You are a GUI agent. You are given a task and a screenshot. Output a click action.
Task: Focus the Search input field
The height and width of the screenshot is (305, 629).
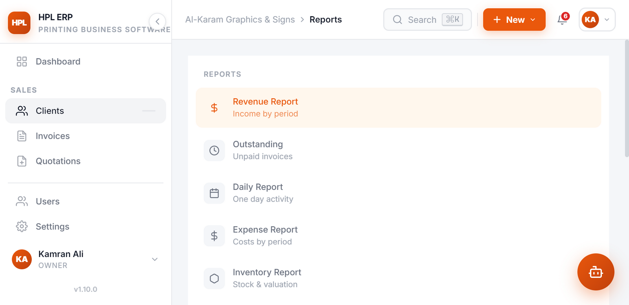click(427, 20)
